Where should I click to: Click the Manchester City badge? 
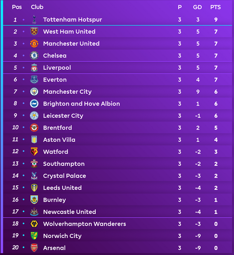click(x=34, y=92)
